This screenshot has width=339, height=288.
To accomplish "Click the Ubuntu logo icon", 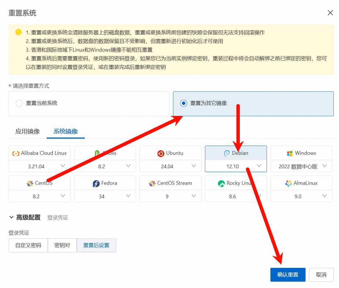I will pos(161,153).
